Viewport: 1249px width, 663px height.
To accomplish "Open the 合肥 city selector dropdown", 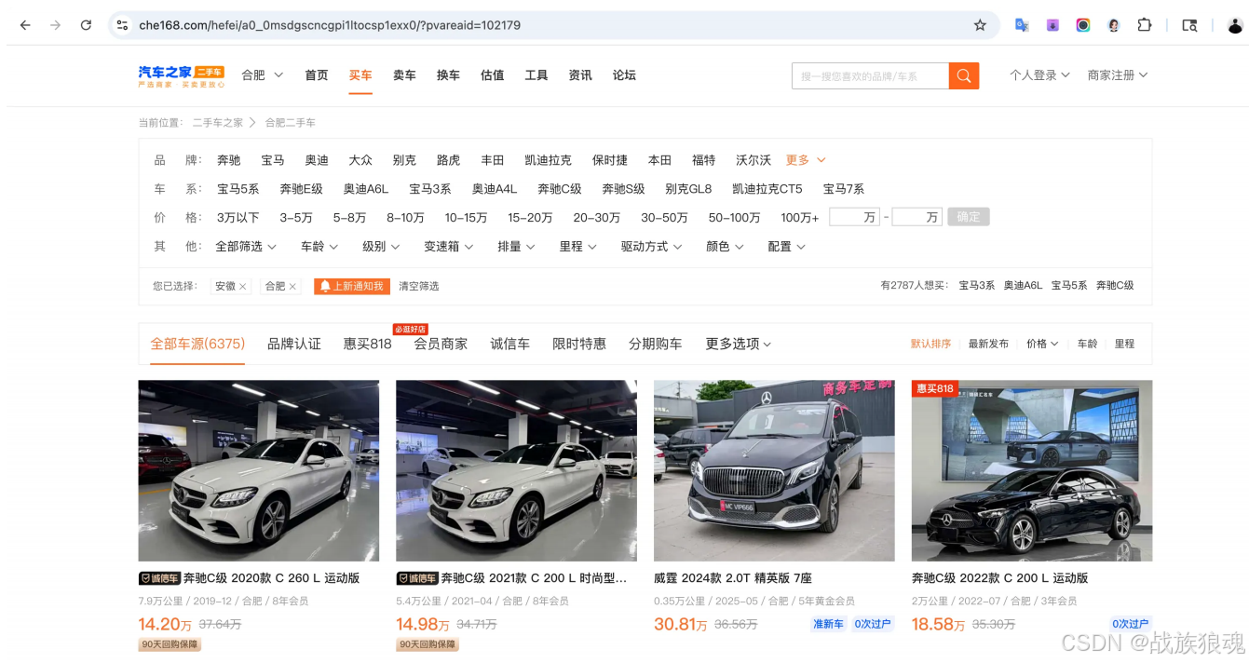I will click(x=262, y=75).
